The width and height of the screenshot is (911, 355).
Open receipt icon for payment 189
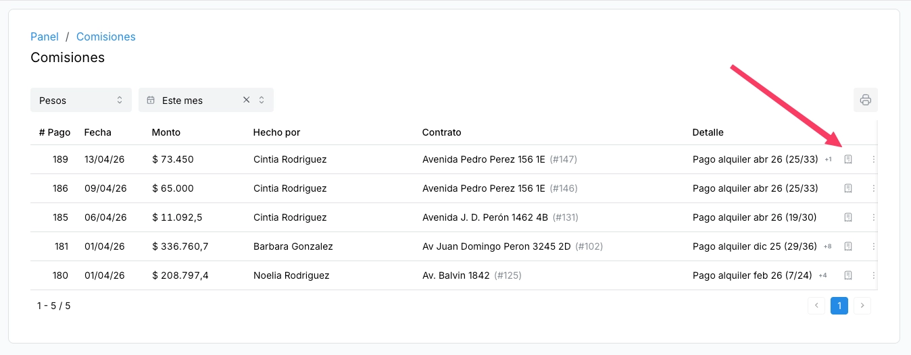pyautogui.click(x=848, y=159)
